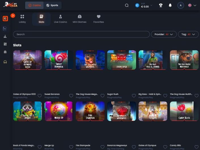Click the podium leaderboard icon in sidebar
The image size is (200, 150).
tap(5, 37)
